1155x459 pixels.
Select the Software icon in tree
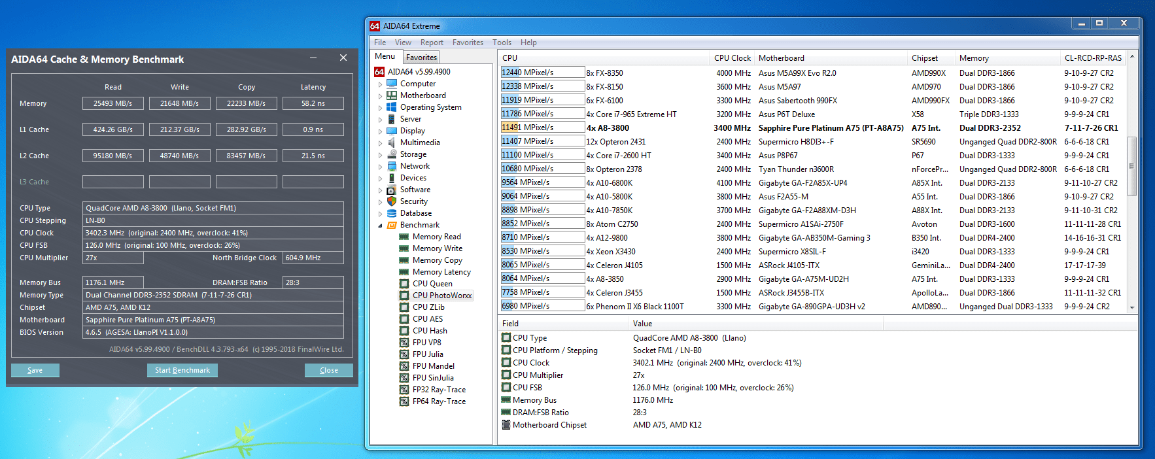392,190
